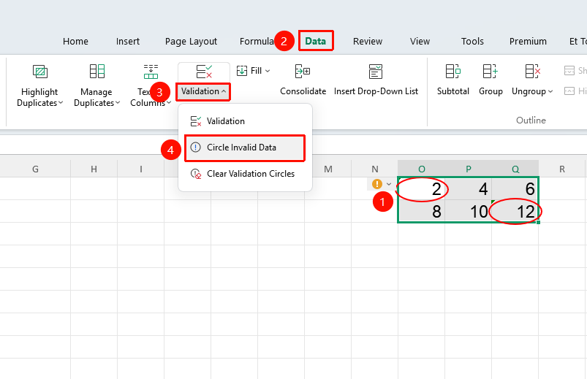
Task: Click the Highlight Duplicates icon
Action: 40,71
